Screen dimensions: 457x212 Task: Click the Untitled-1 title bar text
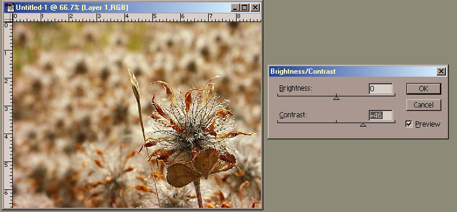tap(72, 8)
